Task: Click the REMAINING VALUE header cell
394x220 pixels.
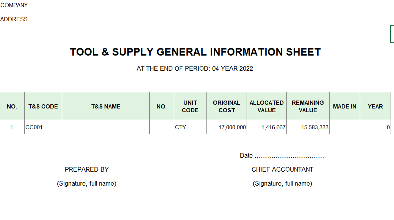Action: coord(308,106)
